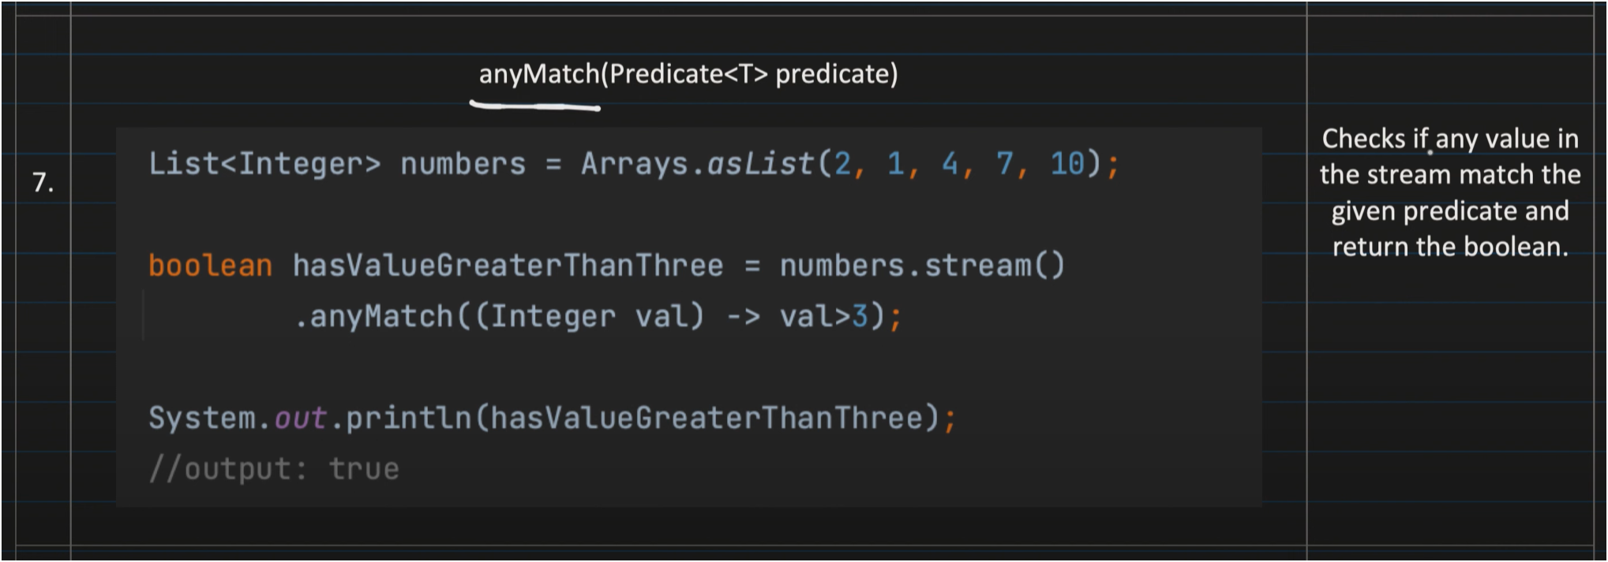The height and width of the screenshot is (562, 1608).
Task: Click the anyMatch(Predicate<T> predicate) heading
Action: pos(688,74)
